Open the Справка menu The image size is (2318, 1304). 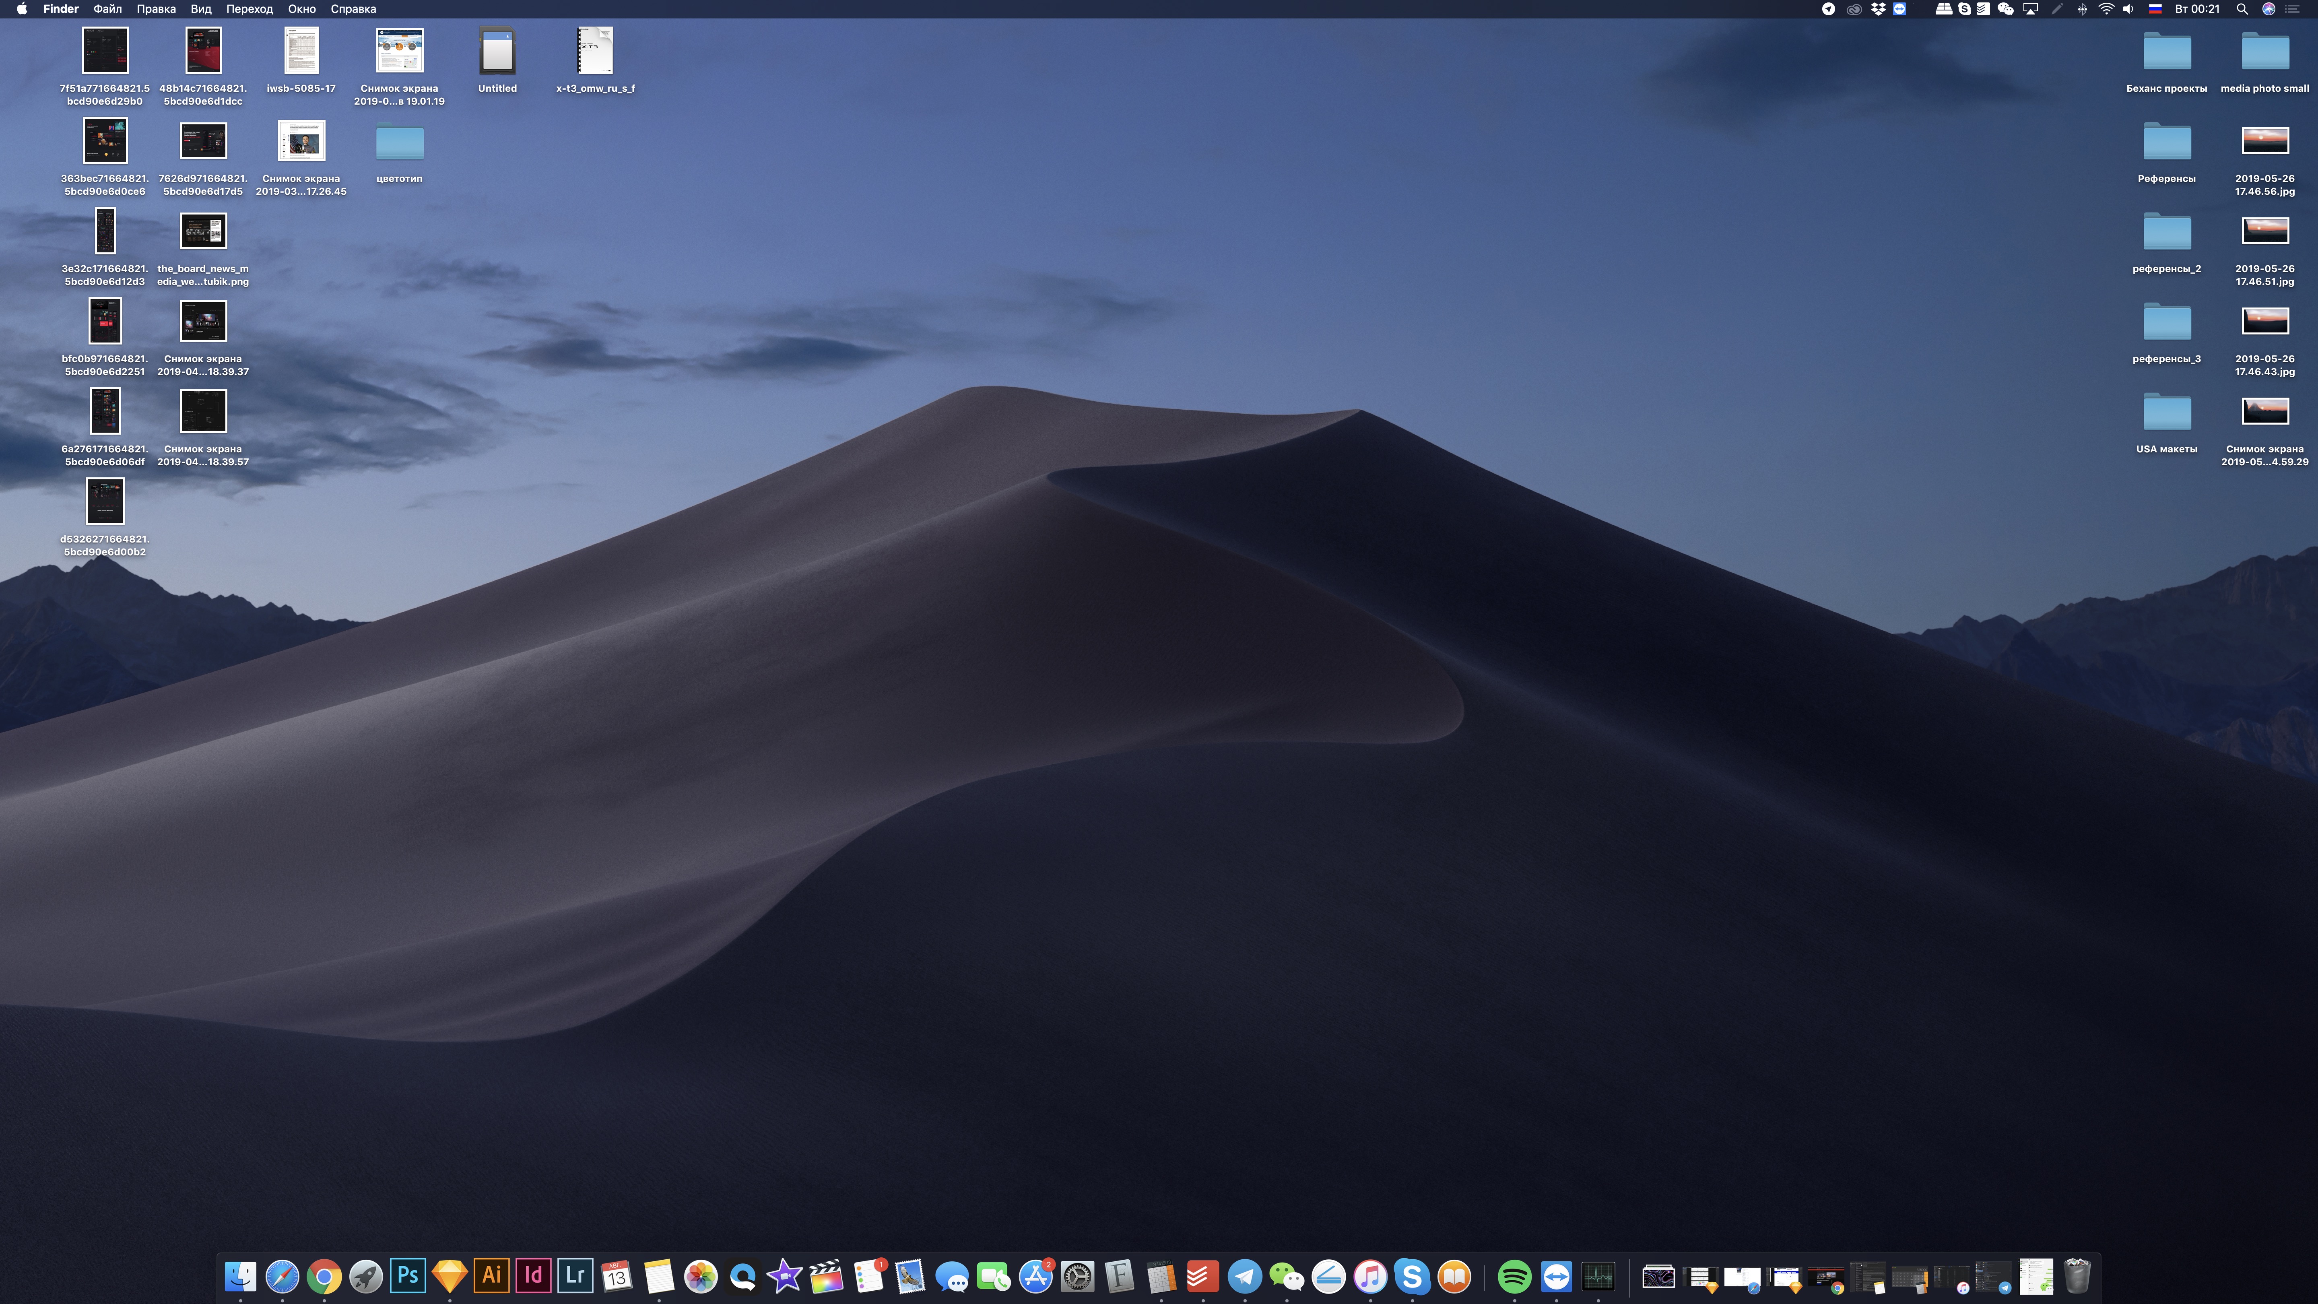(x=353, y=9)
